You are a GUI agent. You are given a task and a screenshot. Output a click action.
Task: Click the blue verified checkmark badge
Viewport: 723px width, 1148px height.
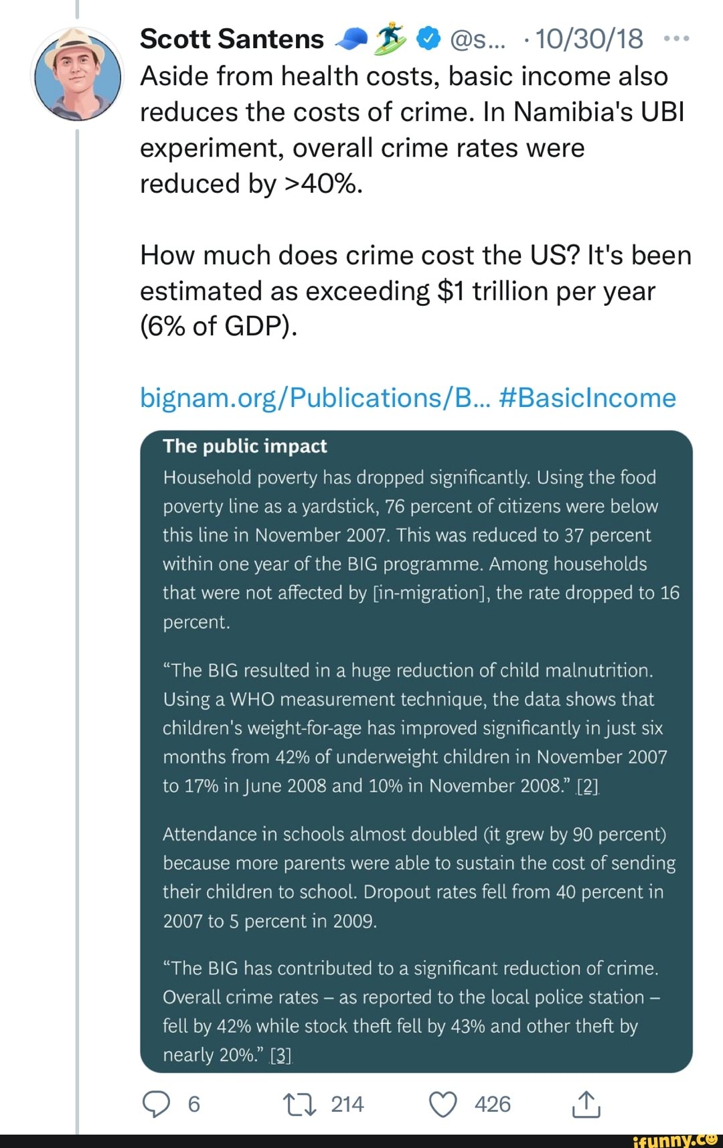tap(428, 39)
